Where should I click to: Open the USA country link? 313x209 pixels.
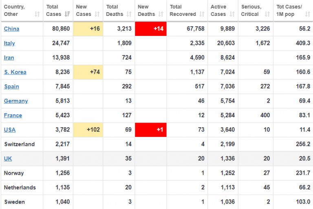(x=10, y=130)
